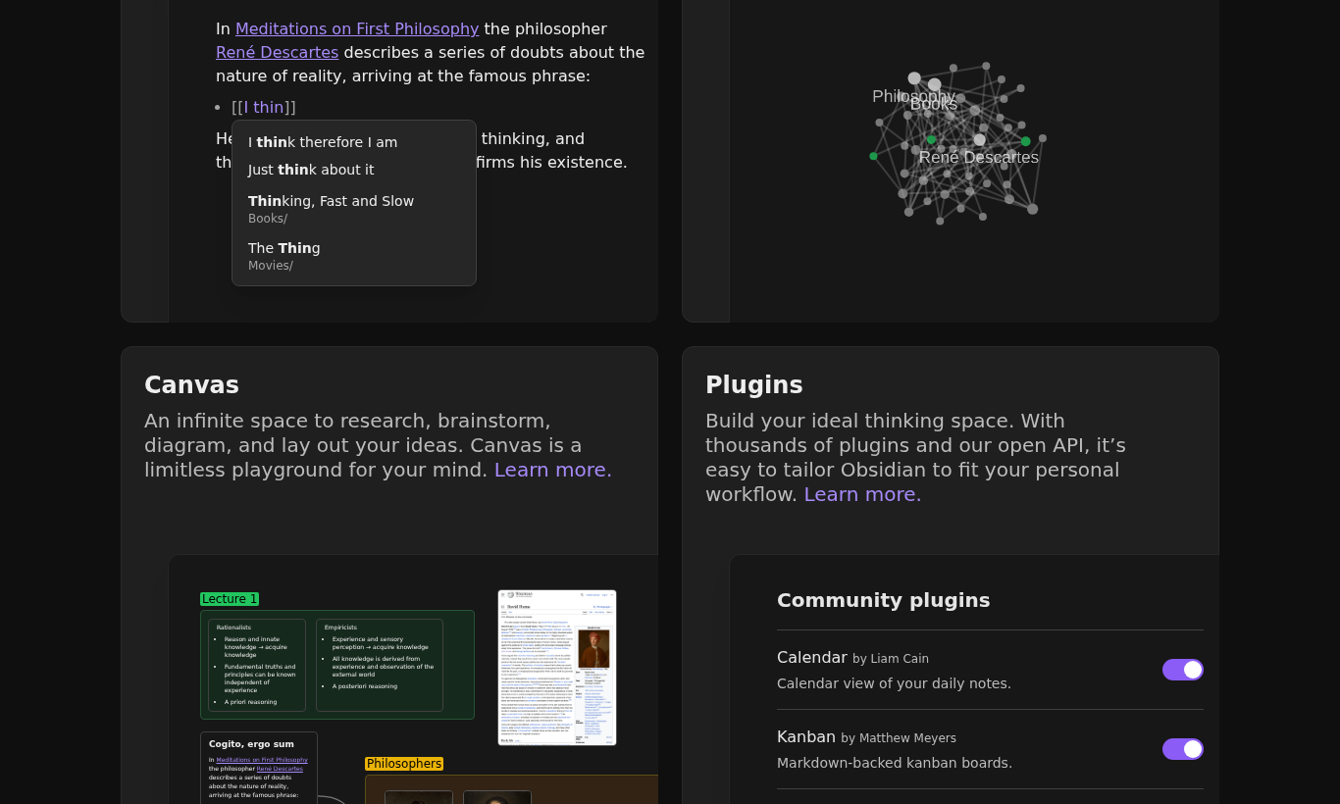Click the Plugins section heading
Image resolution: width=1340 pixels, height=804 pixels.
(754, 385)
